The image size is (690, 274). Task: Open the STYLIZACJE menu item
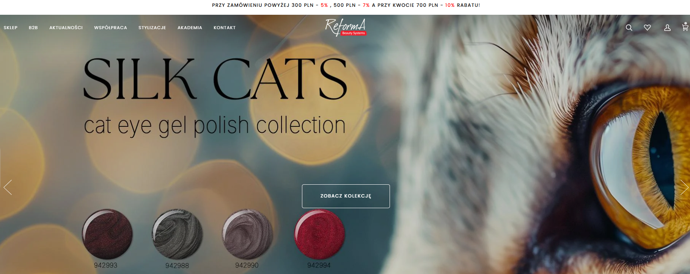(x=152, y=28)
